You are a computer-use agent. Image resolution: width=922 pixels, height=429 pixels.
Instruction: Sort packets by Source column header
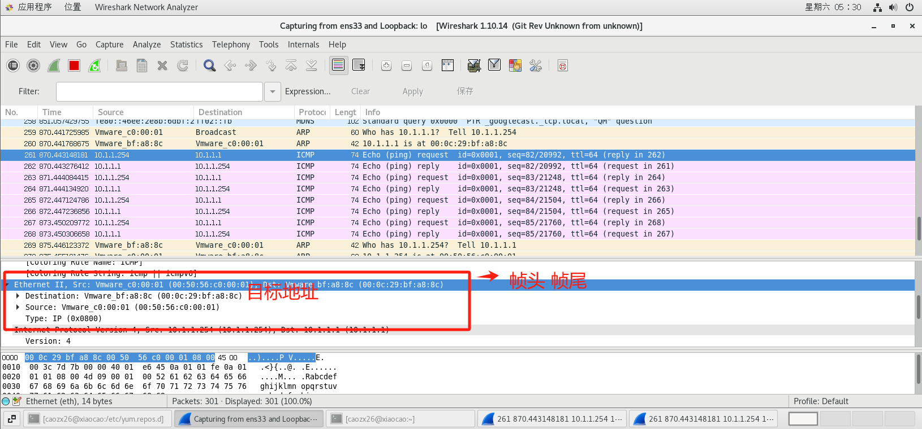144,112
